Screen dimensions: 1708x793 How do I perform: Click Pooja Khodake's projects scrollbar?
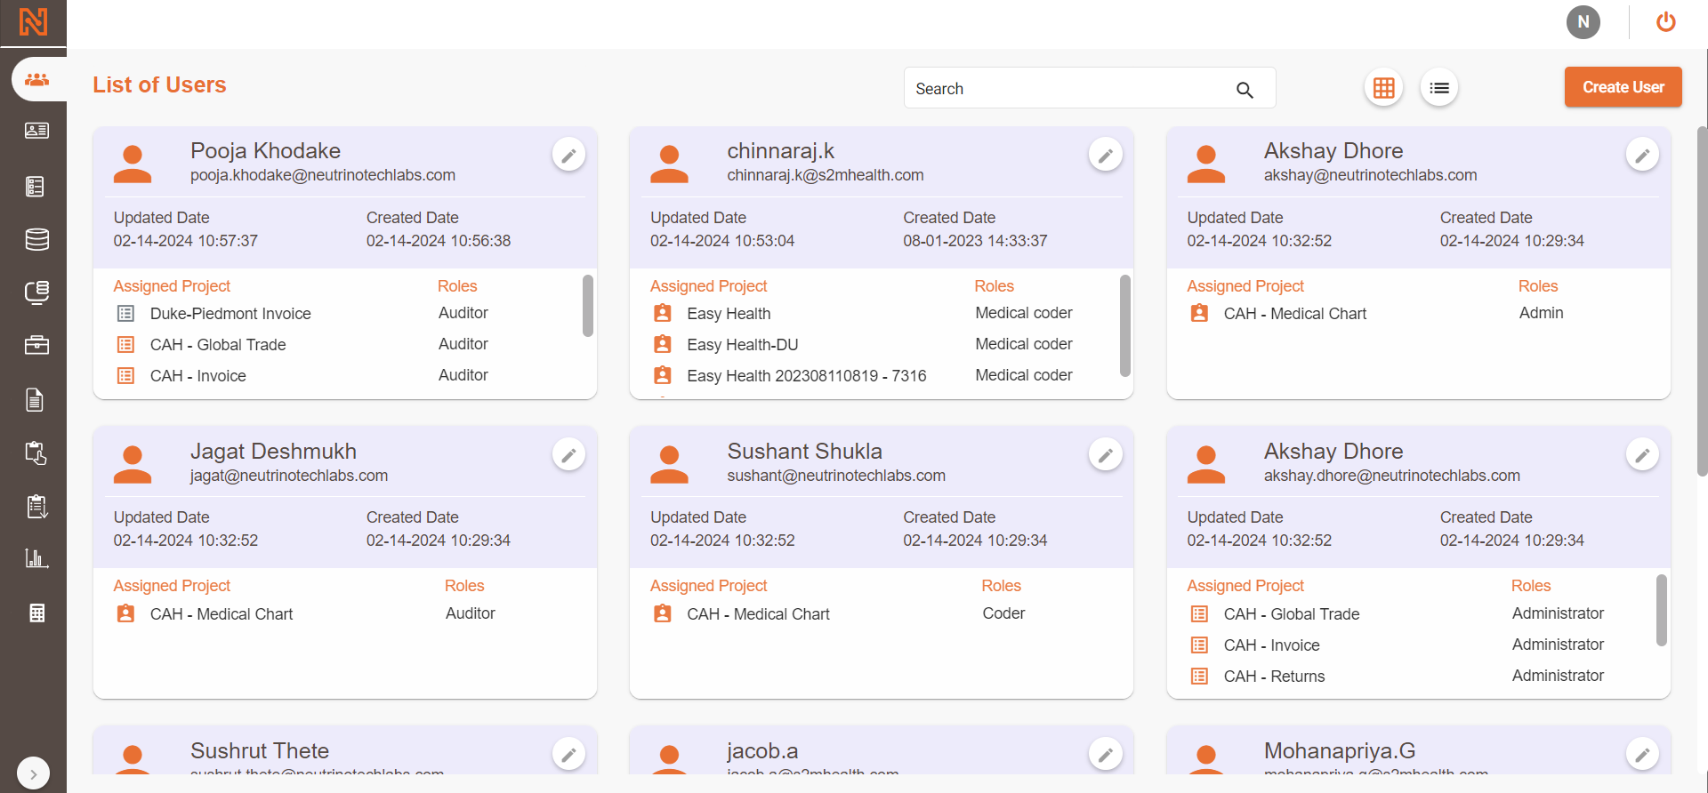(x=587, y=306)
